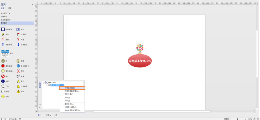
Task: Select the 警告 yellow warning triangle shape
Action: [x=18, y=91]
